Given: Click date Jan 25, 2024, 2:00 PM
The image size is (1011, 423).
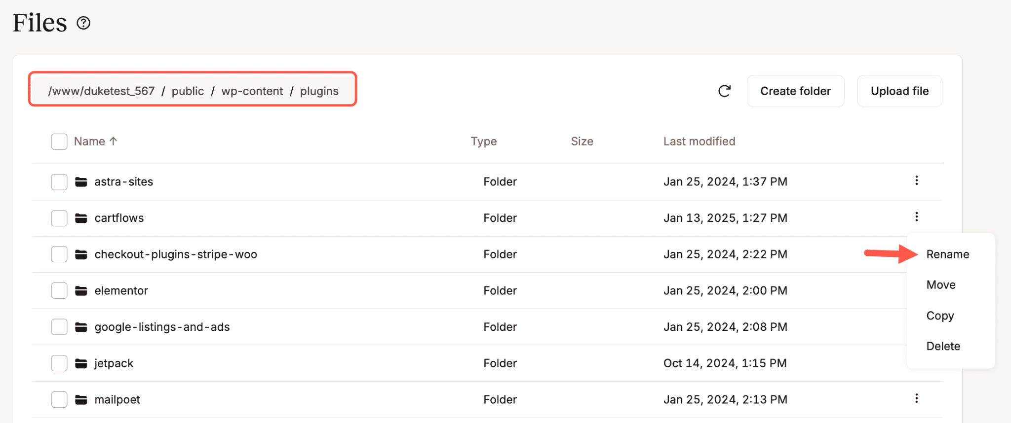Looking at the screenshot, I should 725,291.
